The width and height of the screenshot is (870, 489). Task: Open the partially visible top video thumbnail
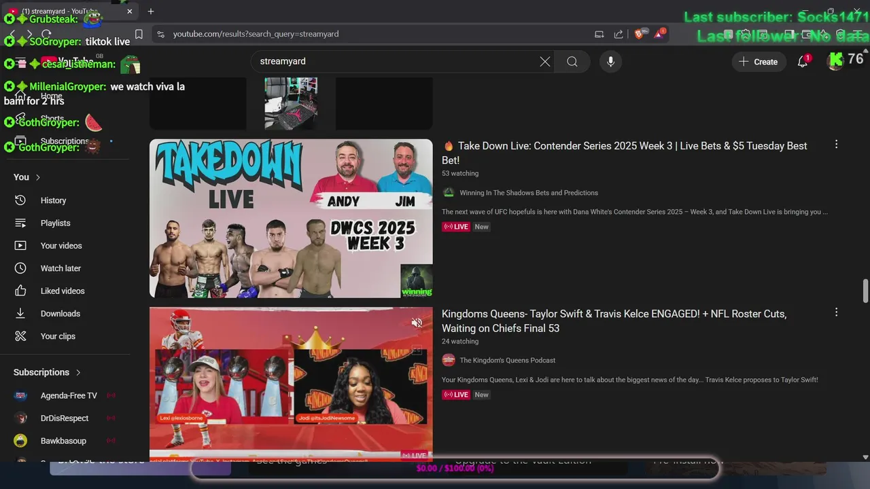[291, 103]
